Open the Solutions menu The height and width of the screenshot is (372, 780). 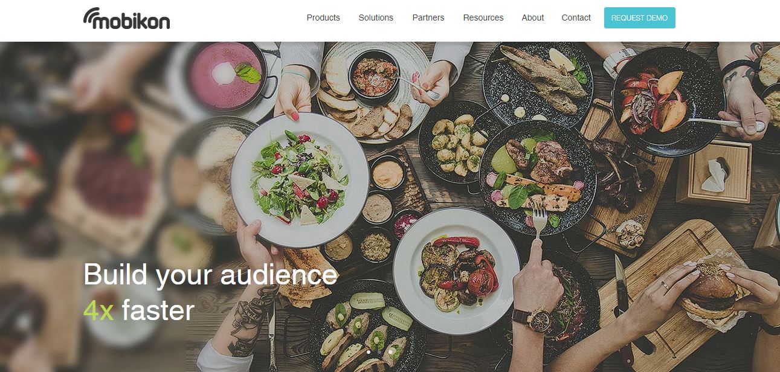(x=376, y=18)
